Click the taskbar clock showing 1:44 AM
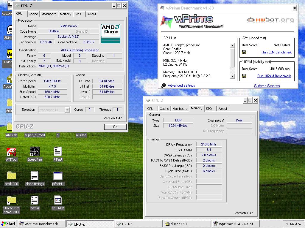 293,224
